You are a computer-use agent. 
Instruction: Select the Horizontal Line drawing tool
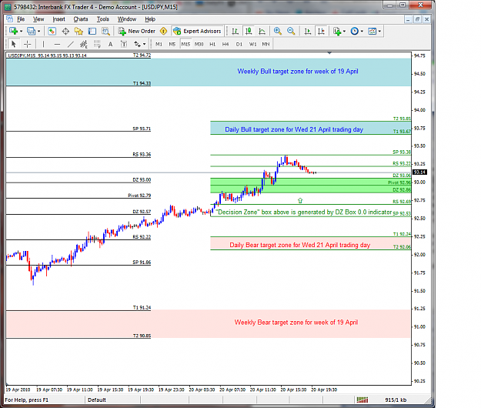[57, 44]
